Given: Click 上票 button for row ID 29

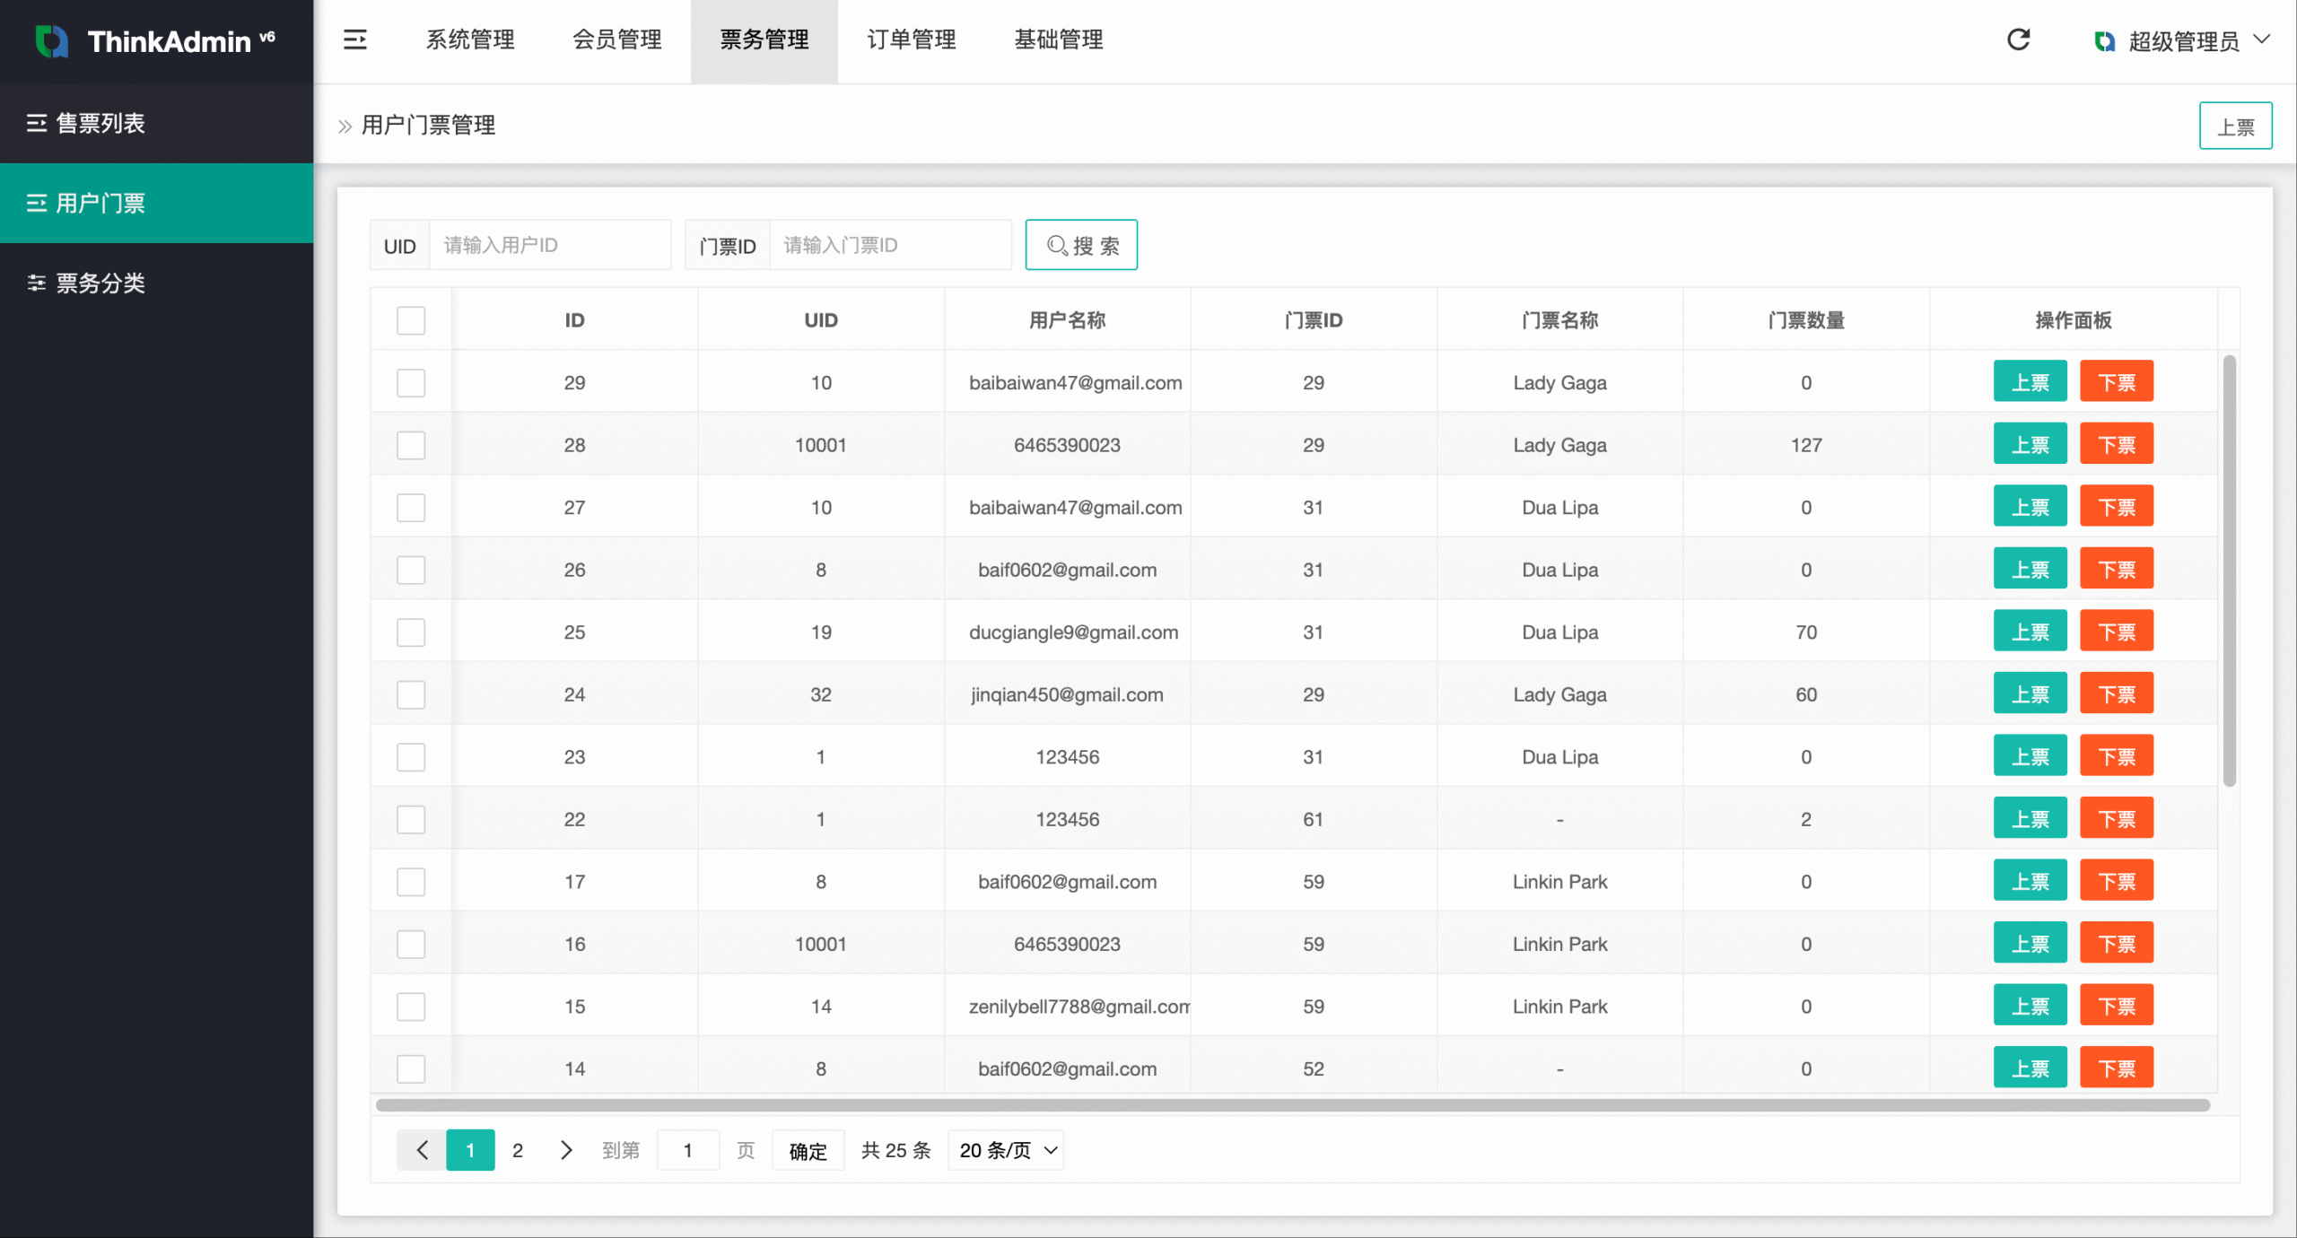Looking at the screenshot, I should 2030,383.
